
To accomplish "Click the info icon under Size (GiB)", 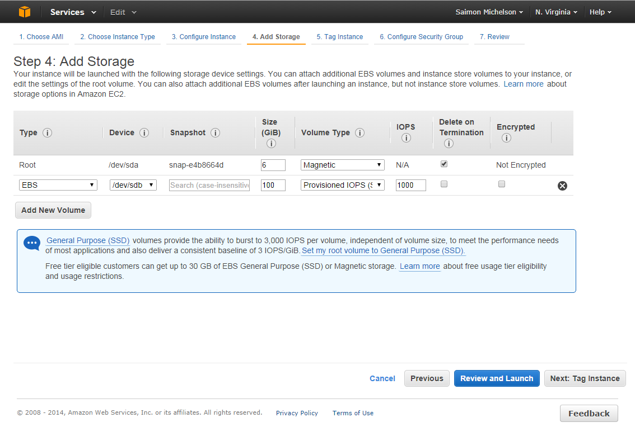I will pos(272,144).
